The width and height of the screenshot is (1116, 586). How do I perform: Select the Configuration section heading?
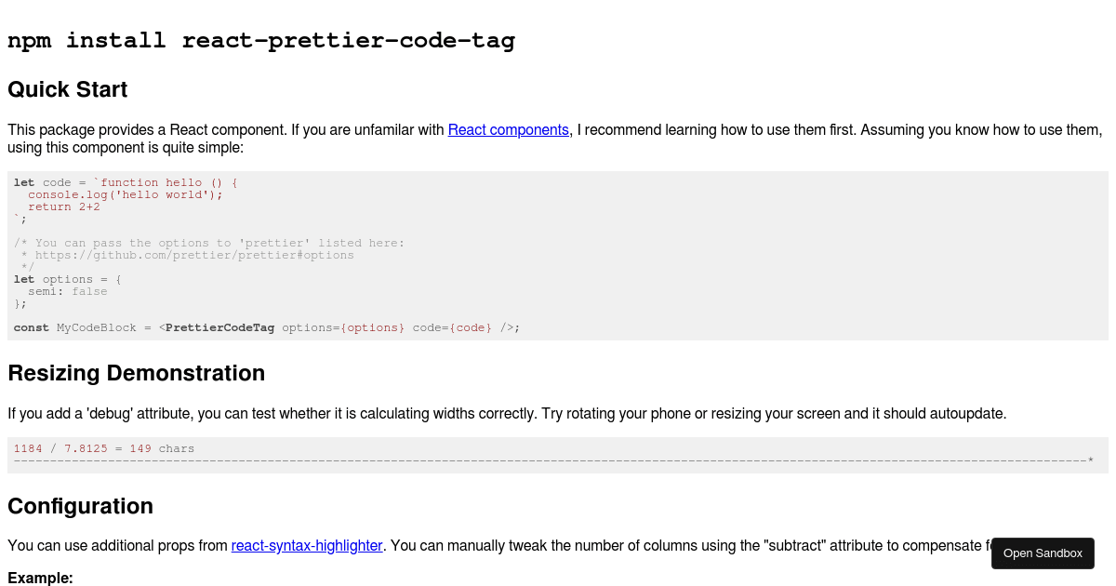coord(80,506)
